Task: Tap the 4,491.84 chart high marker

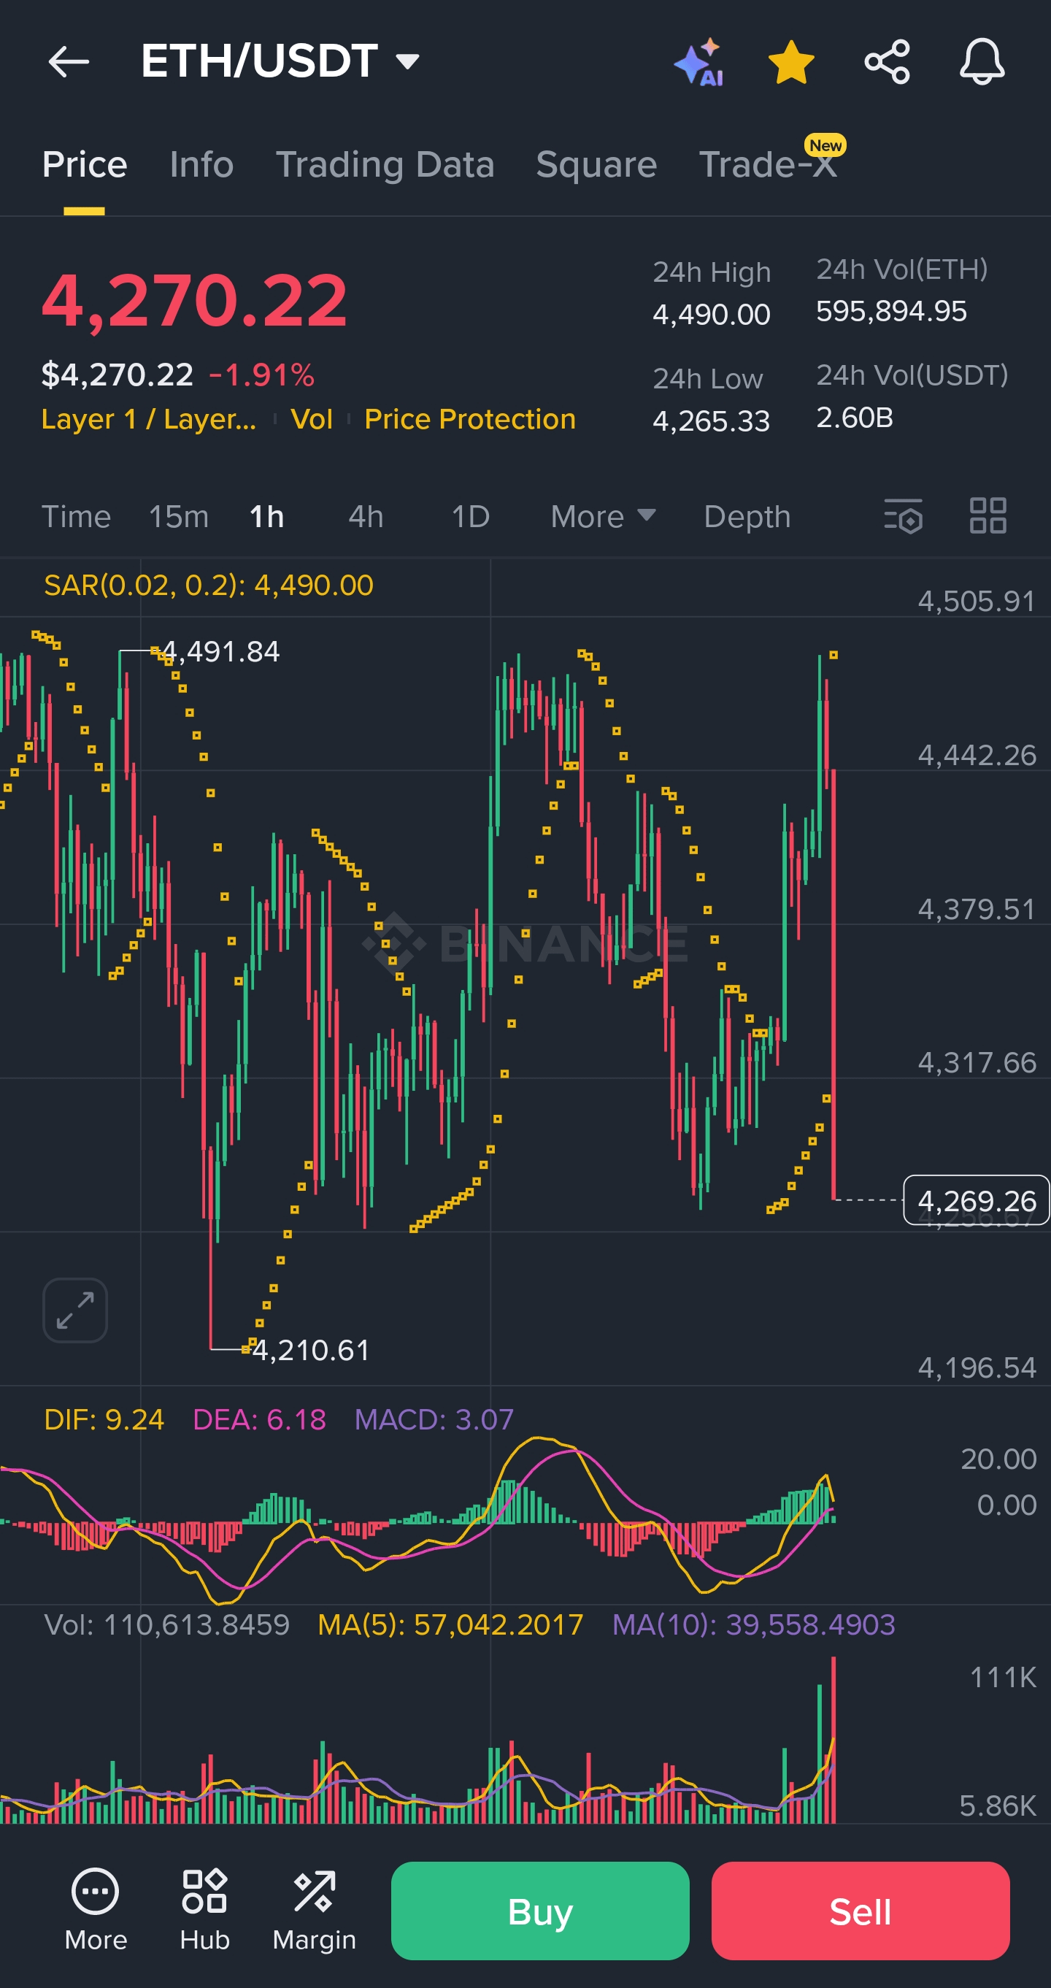Action: coord(221,651)
